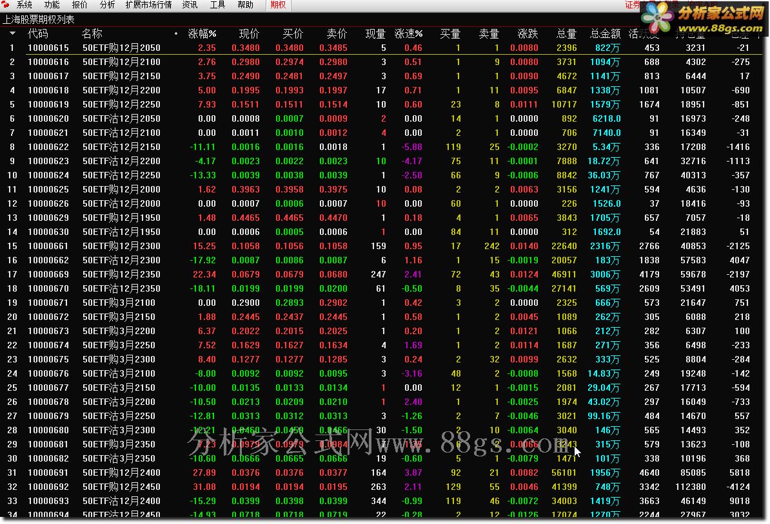This screenshot has height=524, width=770.
Task: Sort by the 现价 column header
Action: (x=249, y=33)
